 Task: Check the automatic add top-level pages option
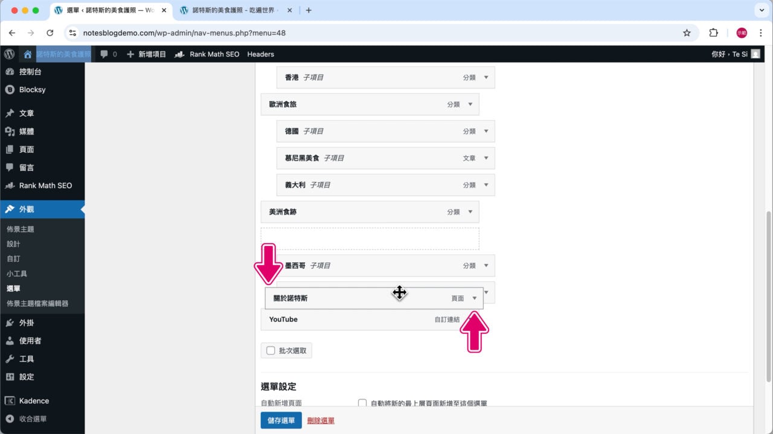362,403
